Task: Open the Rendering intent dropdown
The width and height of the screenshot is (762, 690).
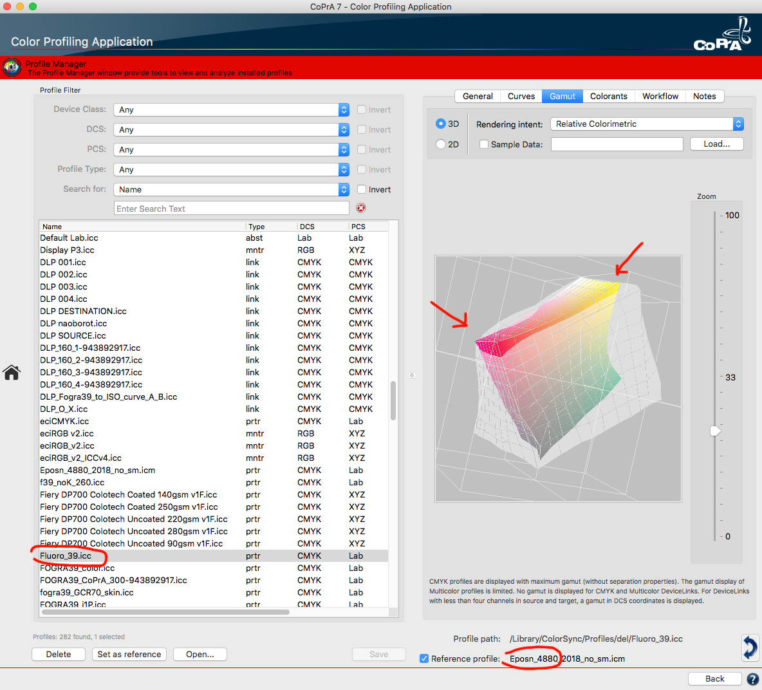Action: click(x=647, y=124)
